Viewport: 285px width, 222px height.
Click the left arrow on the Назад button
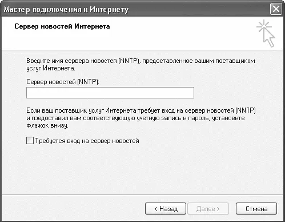tap(156, 209)
